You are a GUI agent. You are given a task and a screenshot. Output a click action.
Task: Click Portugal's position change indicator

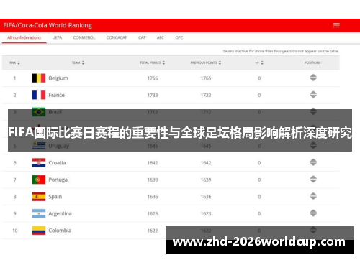[x=313, y=180]
